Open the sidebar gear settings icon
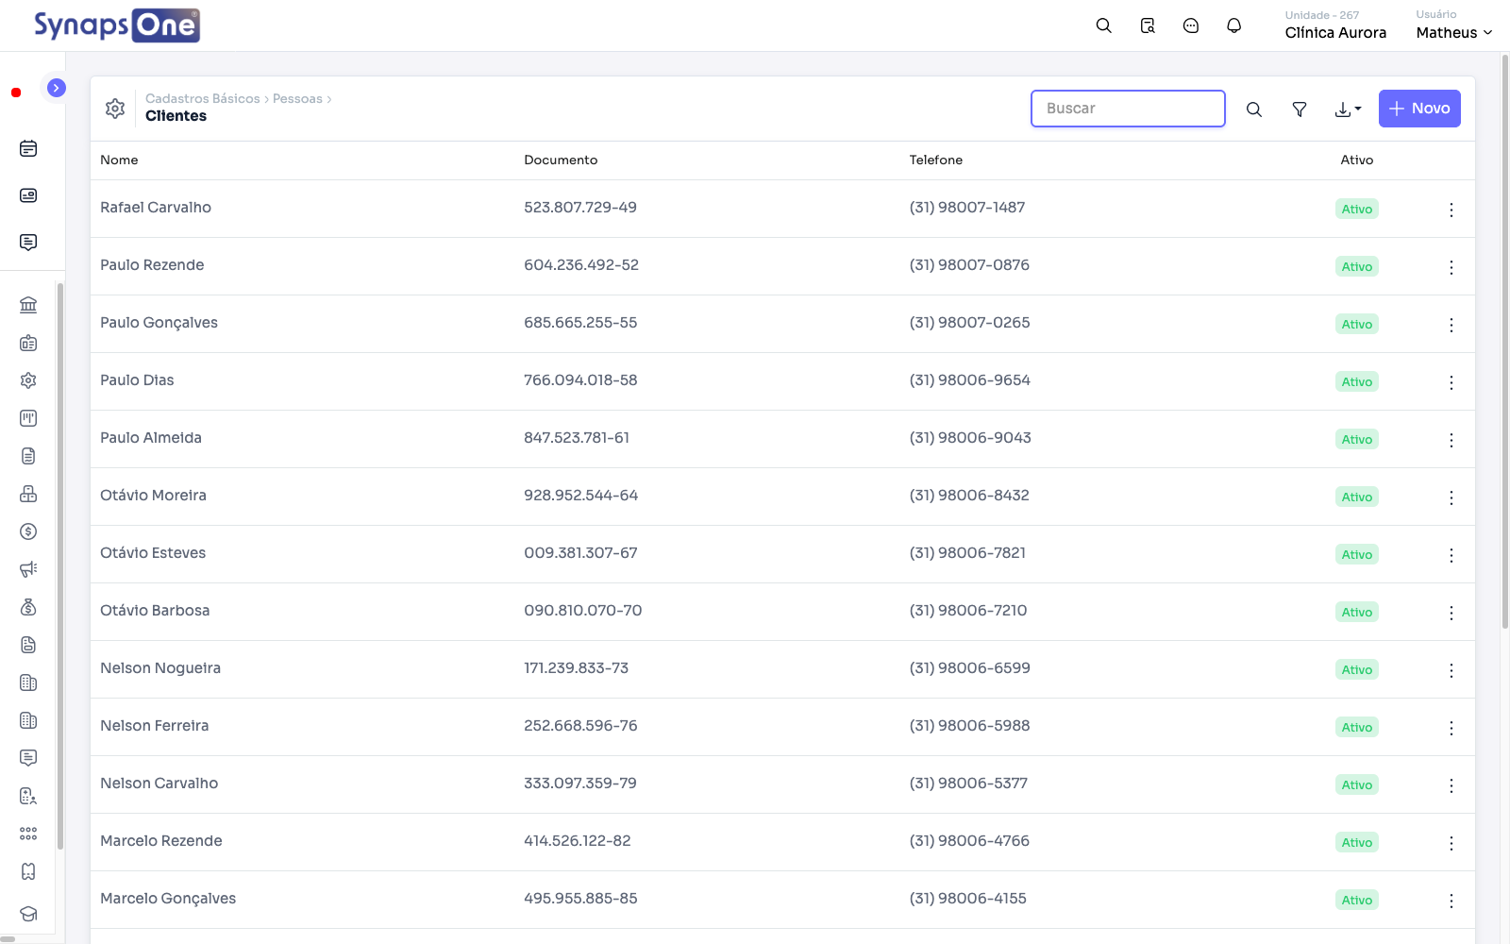 (x=28, y=380)
